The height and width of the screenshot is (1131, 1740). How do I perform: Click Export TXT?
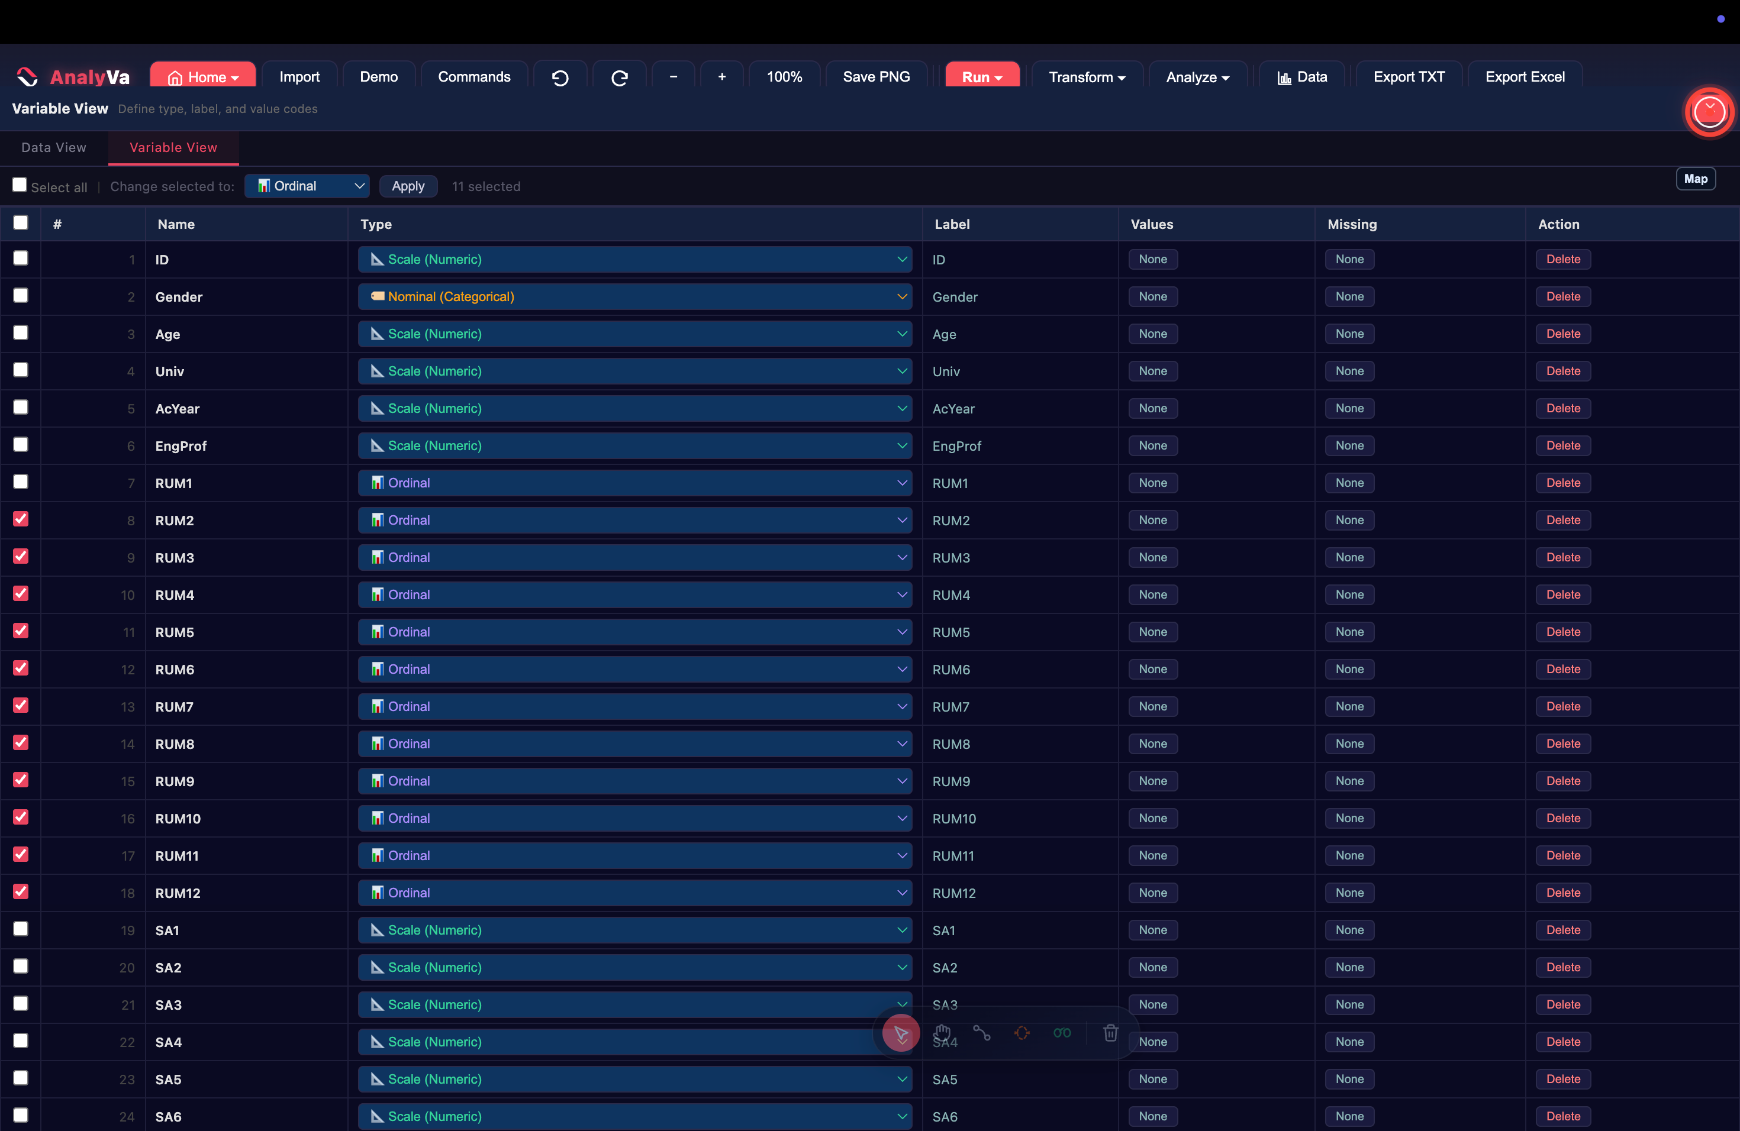[1409, 77]
